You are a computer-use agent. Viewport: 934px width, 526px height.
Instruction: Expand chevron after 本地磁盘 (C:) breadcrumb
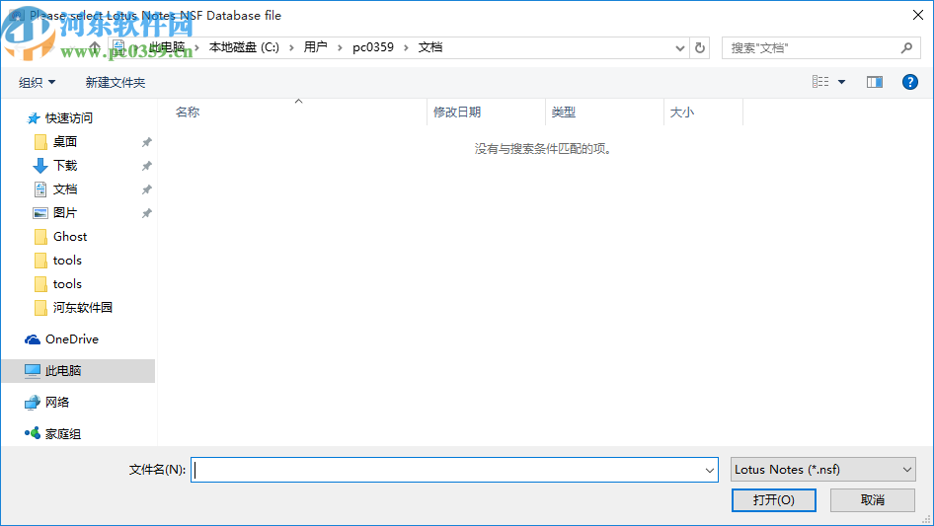click(x=291, y=47)
